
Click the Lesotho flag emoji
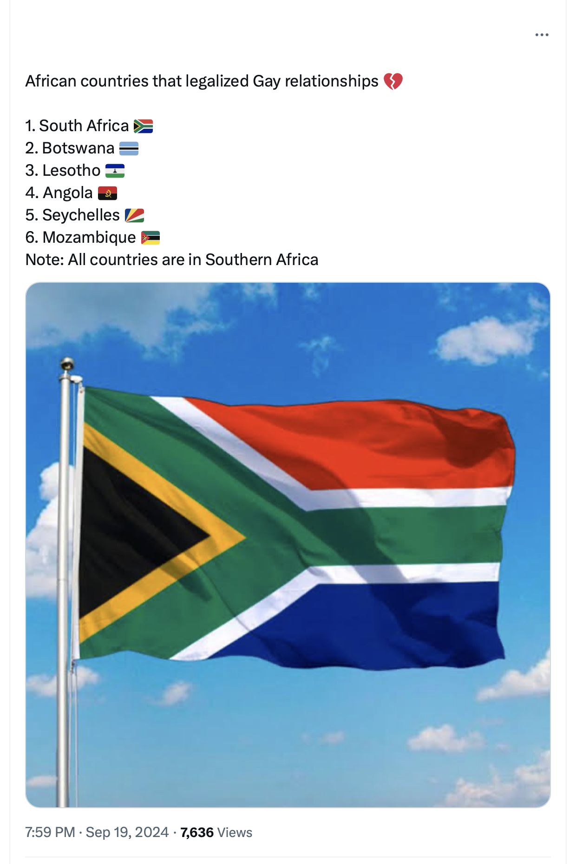click(115, 171)
